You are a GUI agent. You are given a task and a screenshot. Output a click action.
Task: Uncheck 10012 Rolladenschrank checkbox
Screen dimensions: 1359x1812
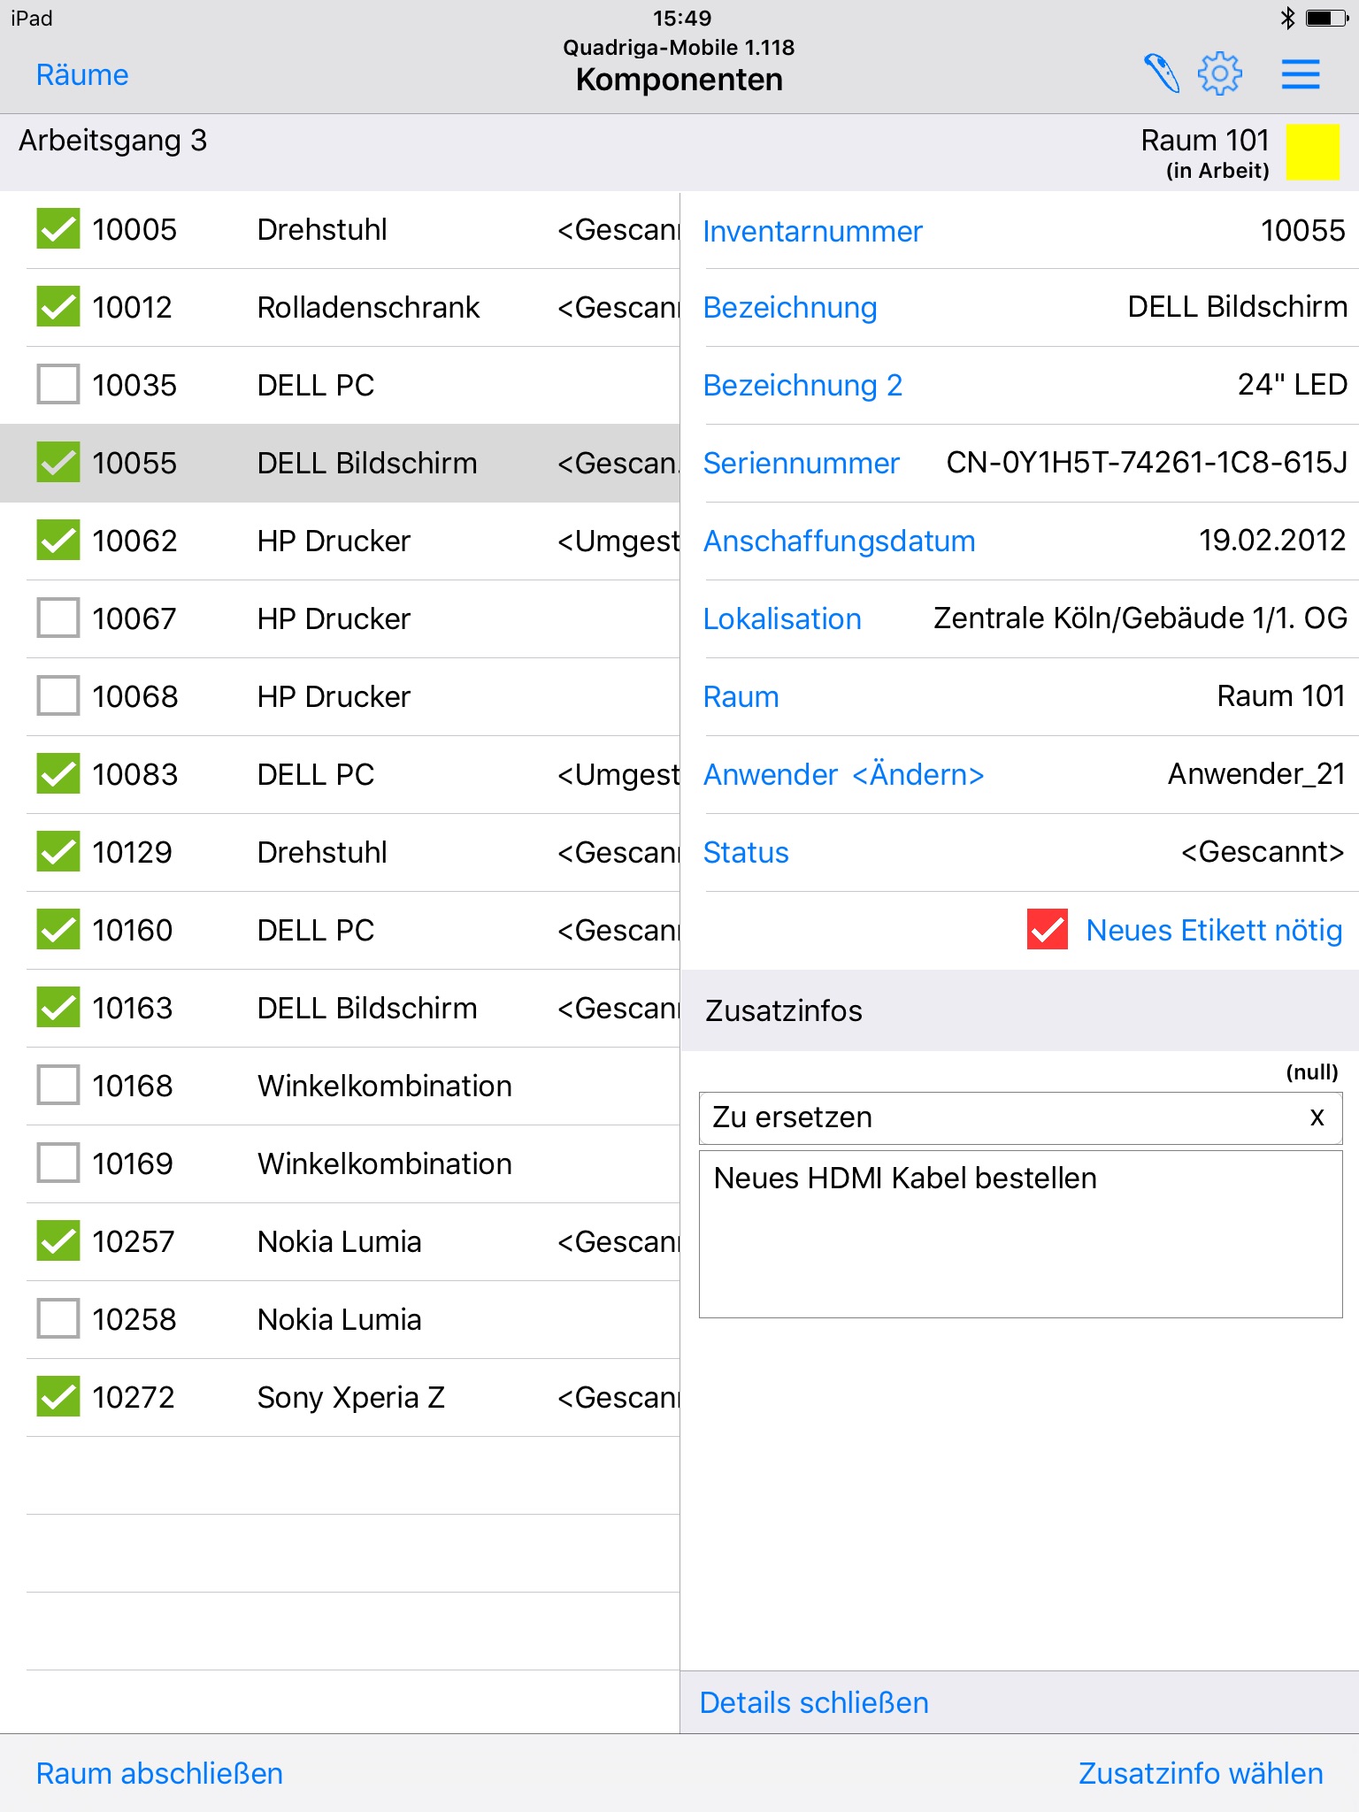click(x=58, y=307)
